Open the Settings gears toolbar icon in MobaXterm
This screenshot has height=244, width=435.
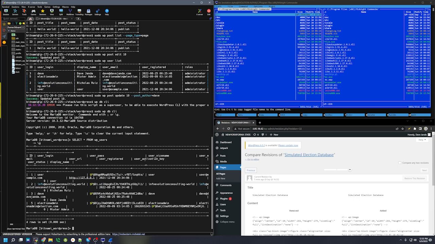click(x=98, y=12)
